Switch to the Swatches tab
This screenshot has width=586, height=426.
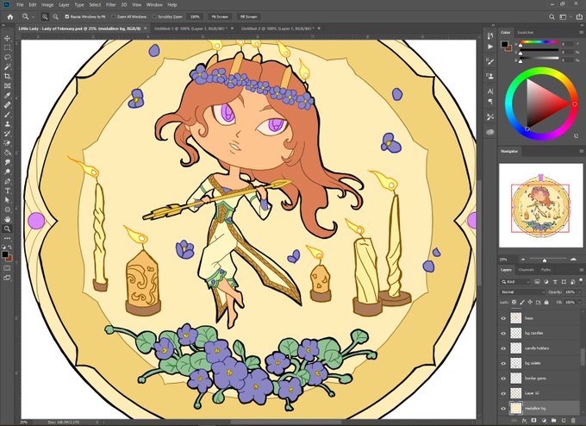pyautogui.click(x=525, y=33)
